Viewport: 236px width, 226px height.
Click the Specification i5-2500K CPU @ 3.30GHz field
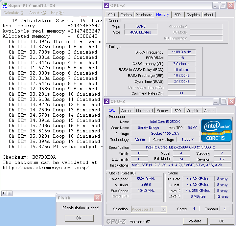(180, 147)
